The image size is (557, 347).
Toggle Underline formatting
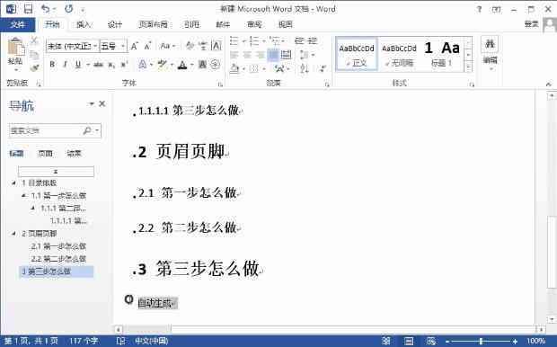point(78,65)
